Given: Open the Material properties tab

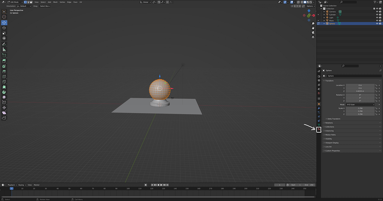Looking at the screenshot, I should click(319, 130).
